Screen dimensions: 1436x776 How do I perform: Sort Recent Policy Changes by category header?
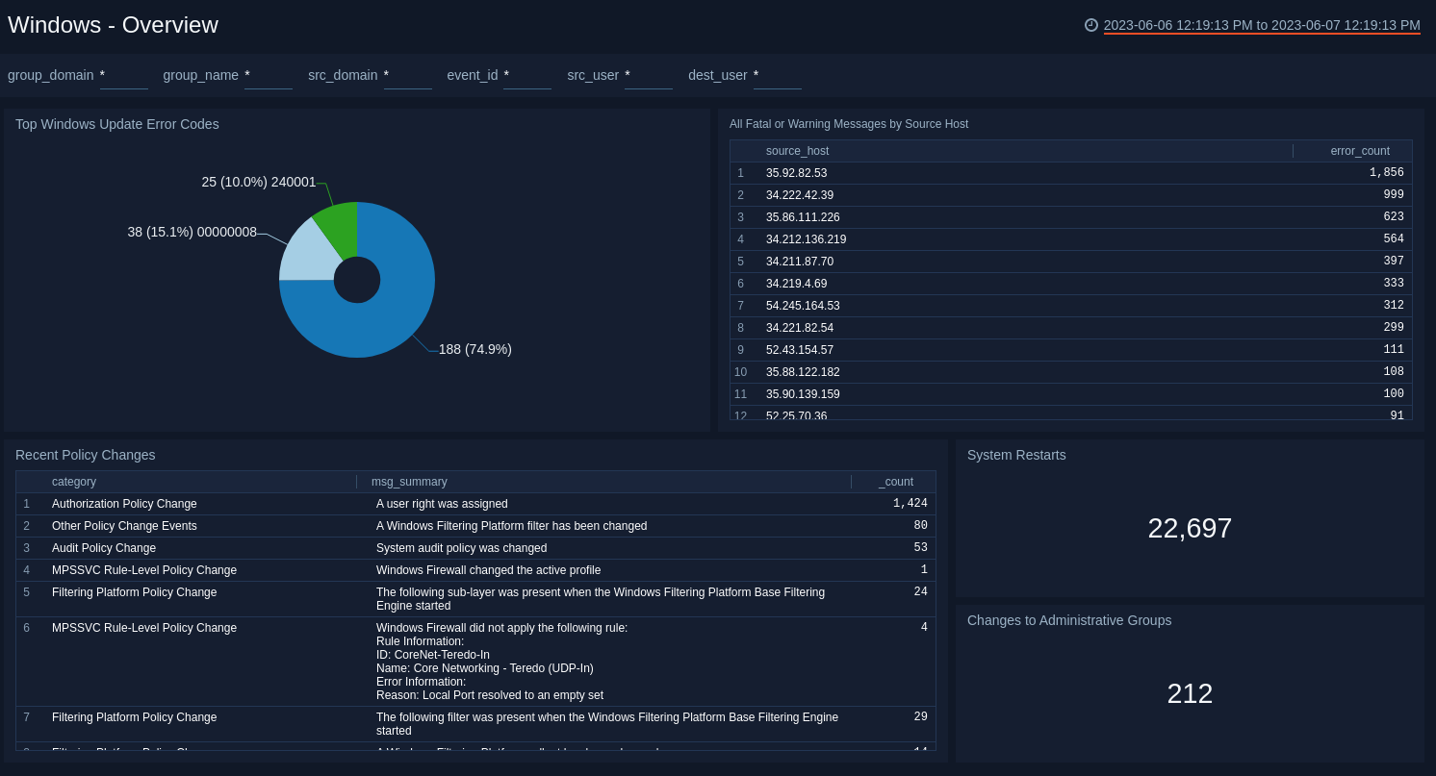pyautogui.click(x=74, y=482)
